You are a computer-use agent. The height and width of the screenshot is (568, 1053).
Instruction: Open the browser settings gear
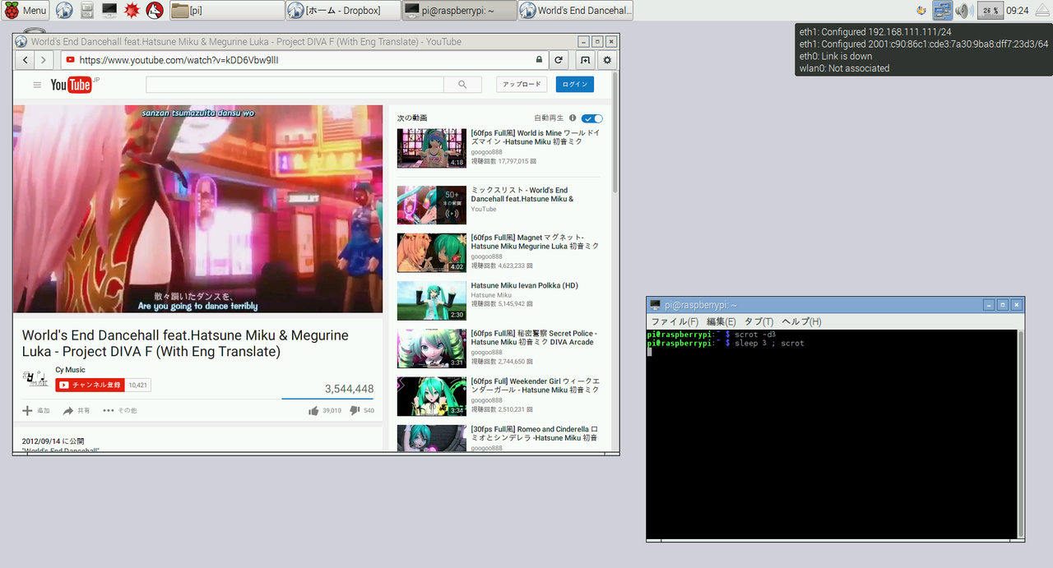[607, 60]
